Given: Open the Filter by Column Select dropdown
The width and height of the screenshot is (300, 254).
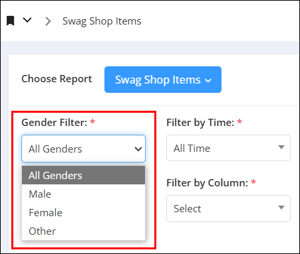Looking at the screenshot, I should [228, 208].
